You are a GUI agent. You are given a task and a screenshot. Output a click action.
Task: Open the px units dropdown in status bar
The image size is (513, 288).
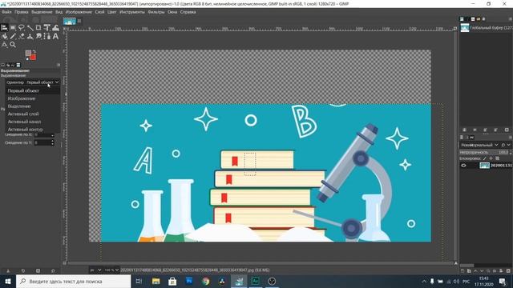click(x=95, y=270)
